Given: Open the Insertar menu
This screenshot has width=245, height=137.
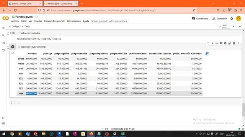Looking at the screenshot, I should [38, 21].
